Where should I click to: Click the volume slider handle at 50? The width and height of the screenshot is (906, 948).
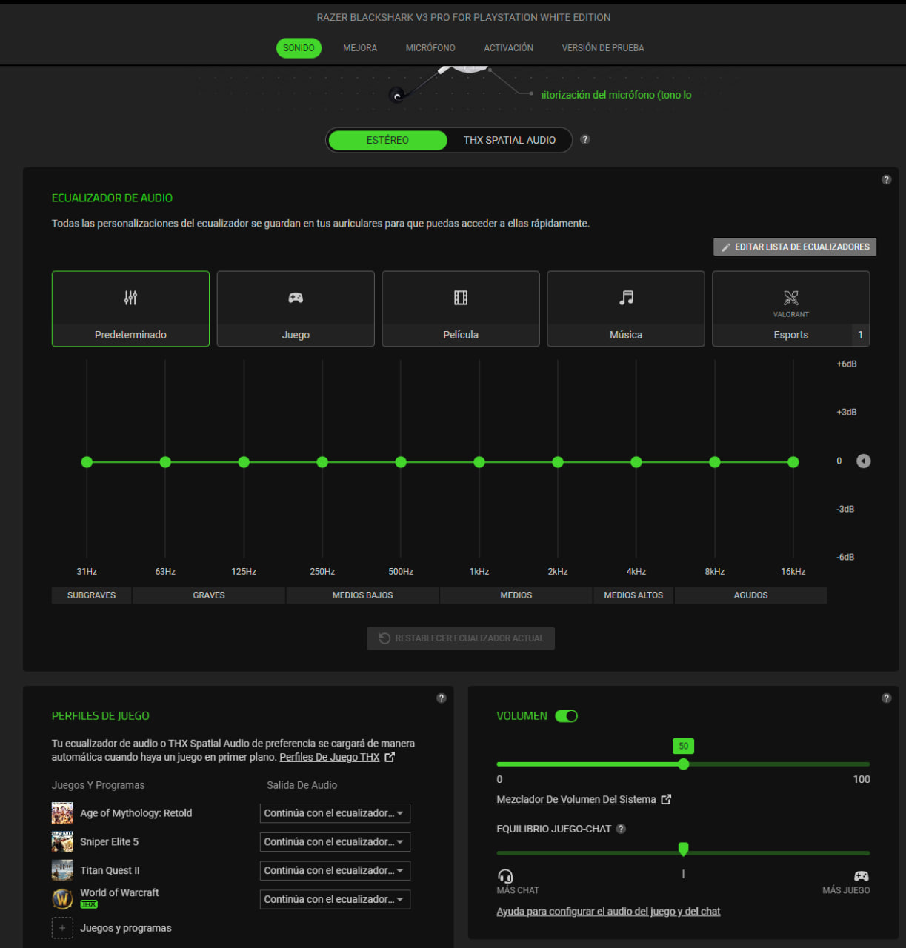click(683, 764)
